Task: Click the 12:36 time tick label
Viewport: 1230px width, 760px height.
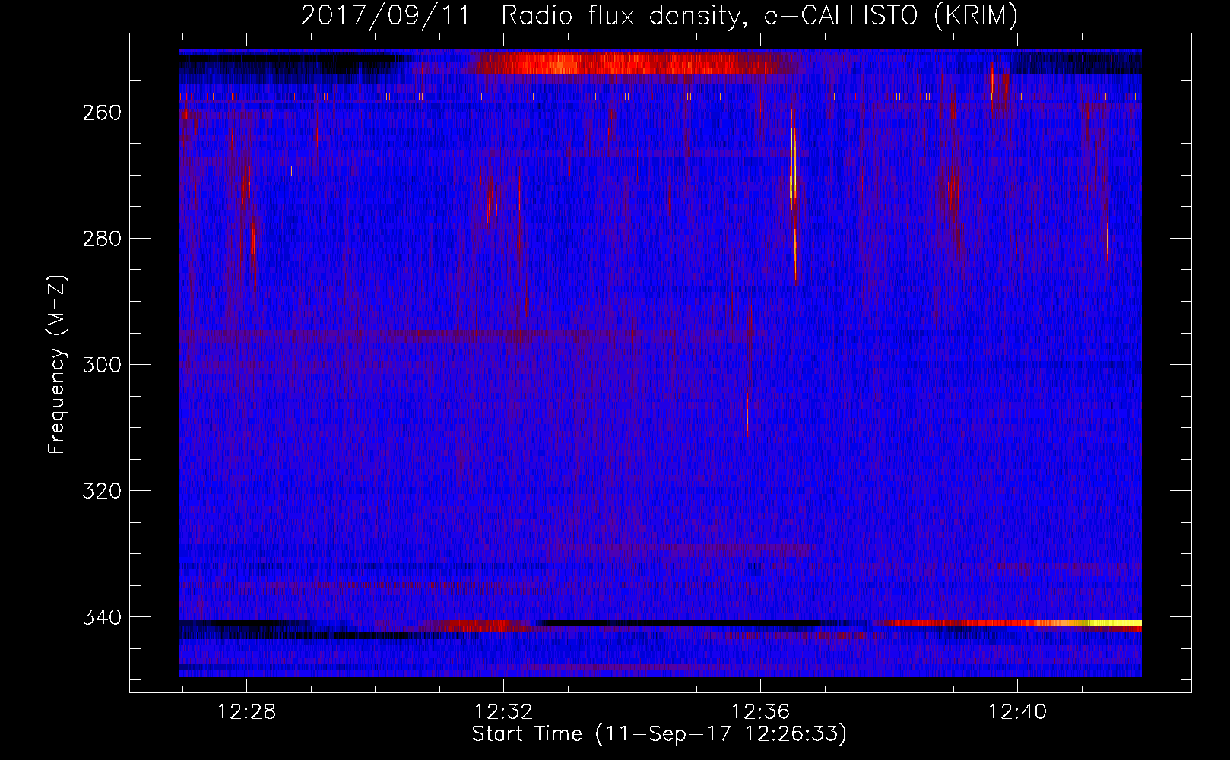Action: [x=761, y=712]
